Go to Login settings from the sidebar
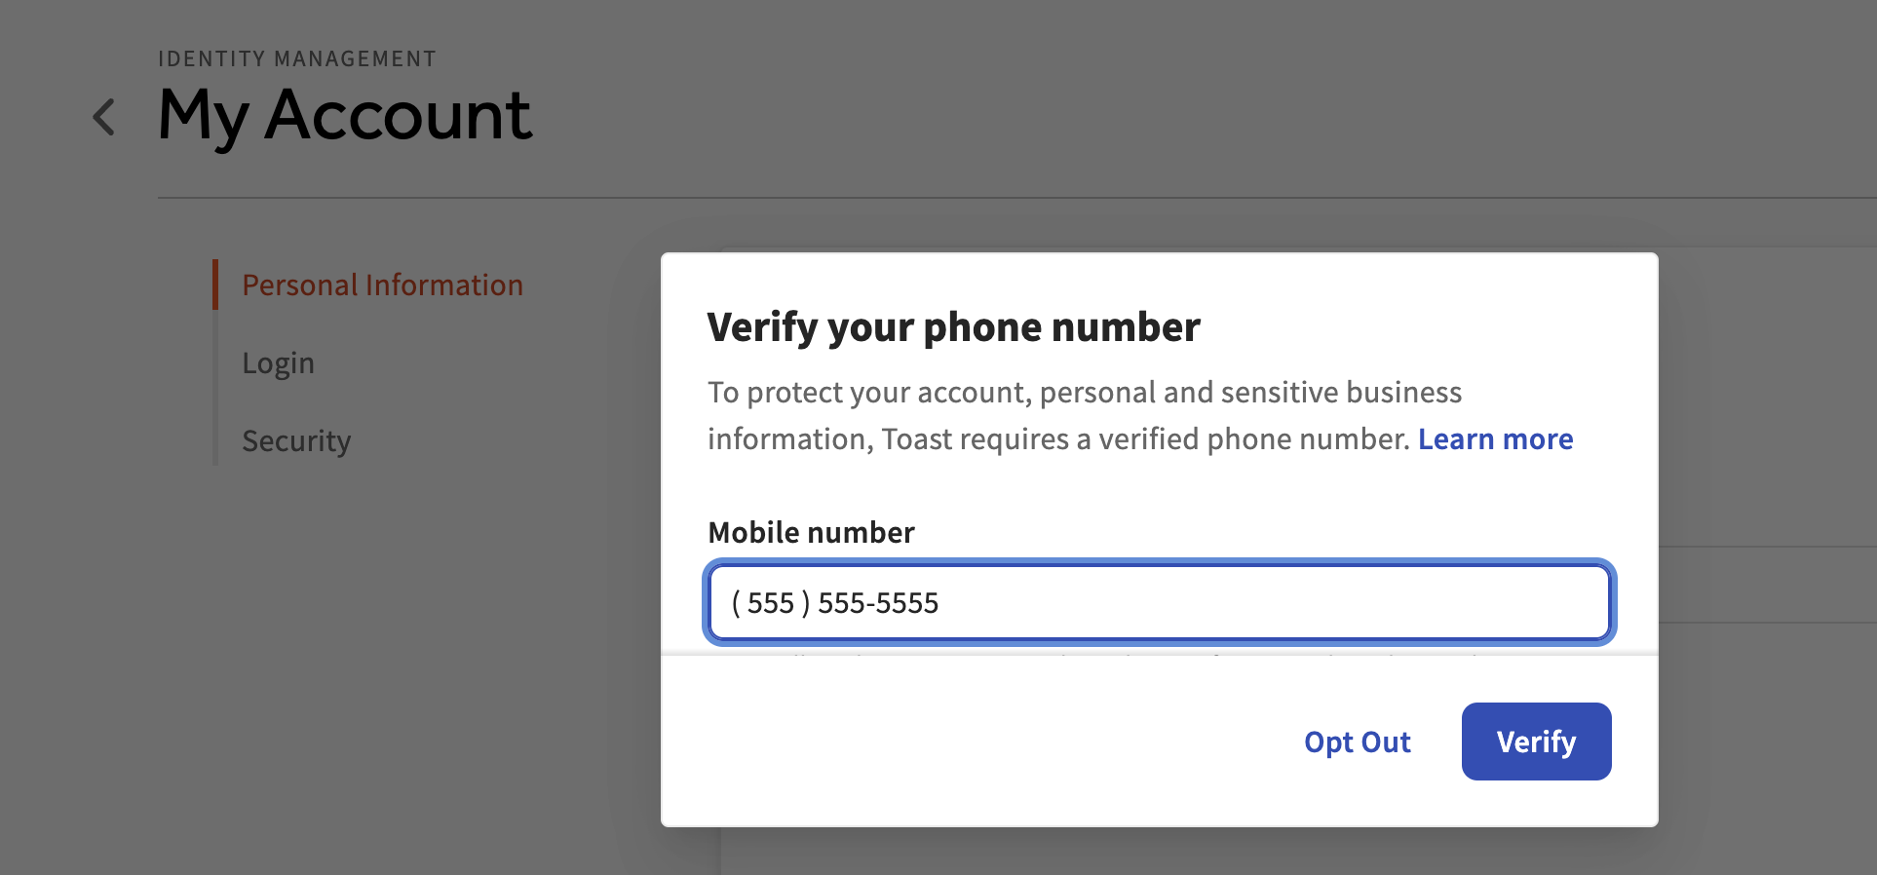1877x875 pixels. coord(278,362)
